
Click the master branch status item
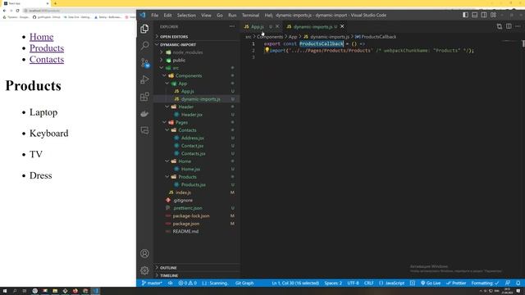[x=152, y=283]
